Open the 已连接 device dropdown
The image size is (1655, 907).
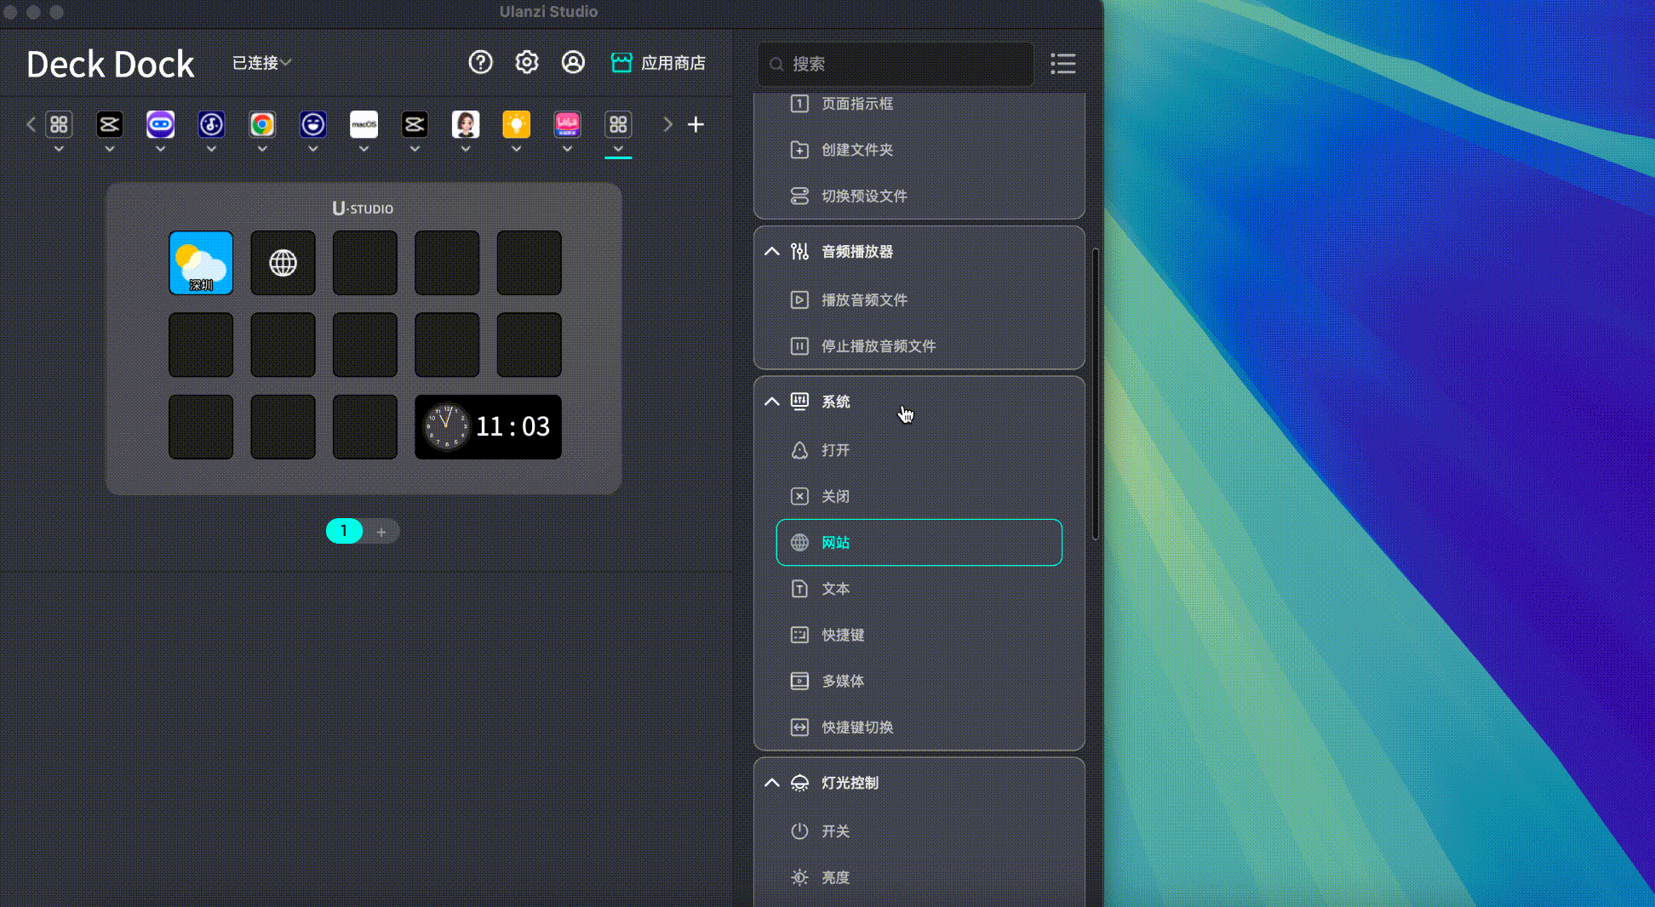(261, 63)
